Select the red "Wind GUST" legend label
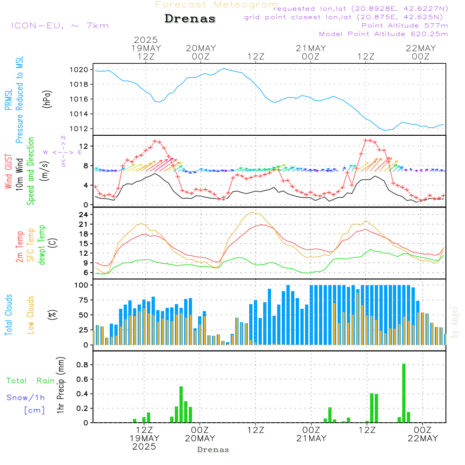Image resolution: width=465 pixels, height=465 pixels. (x=8, y=171)
